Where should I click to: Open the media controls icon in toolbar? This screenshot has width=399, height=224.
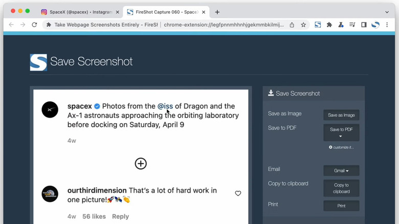point(352,25)
